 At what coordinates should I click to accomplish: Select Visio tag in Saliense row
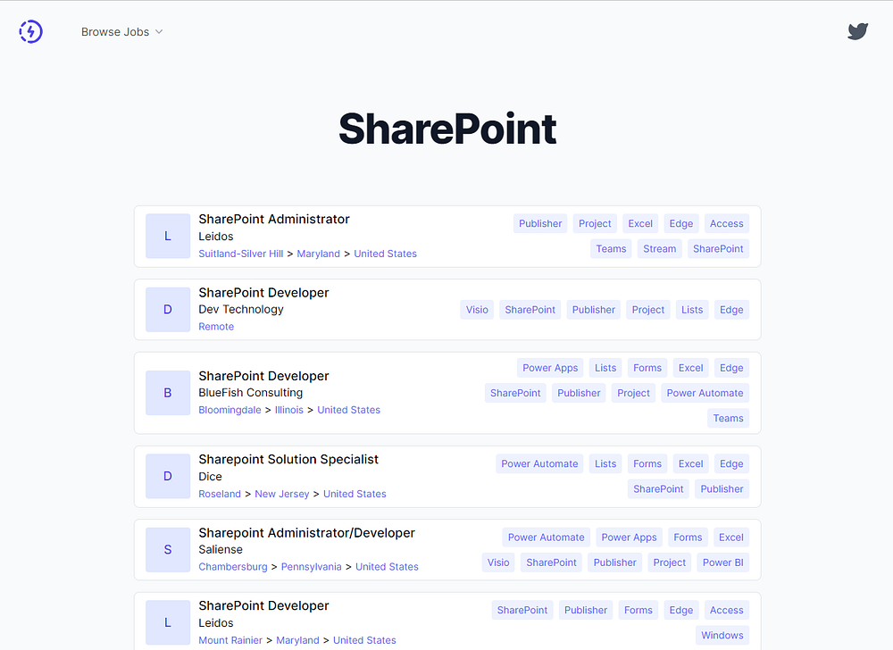(498, 562)
